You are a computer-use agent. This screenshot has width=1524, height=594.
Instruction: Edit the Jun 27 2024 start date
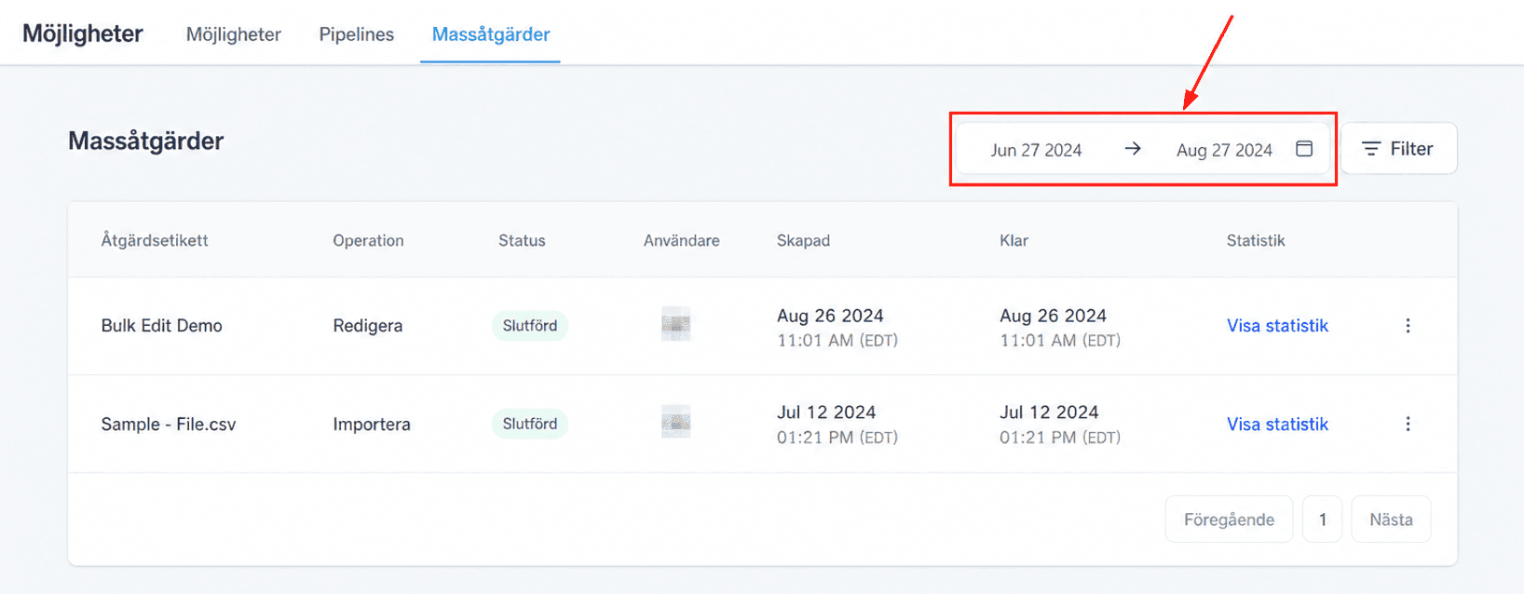(1036, 150)
